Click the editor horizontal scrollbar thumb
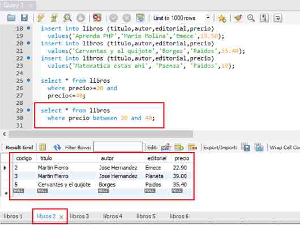This screenshot has width=300, height=225. [x=101, y=134]
